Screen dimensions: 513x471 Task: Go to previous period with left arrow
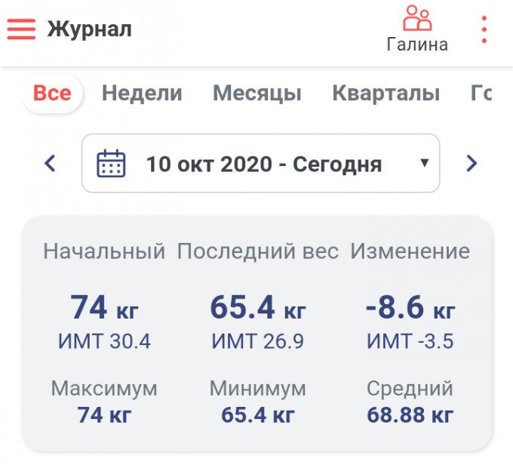(51, 163)
